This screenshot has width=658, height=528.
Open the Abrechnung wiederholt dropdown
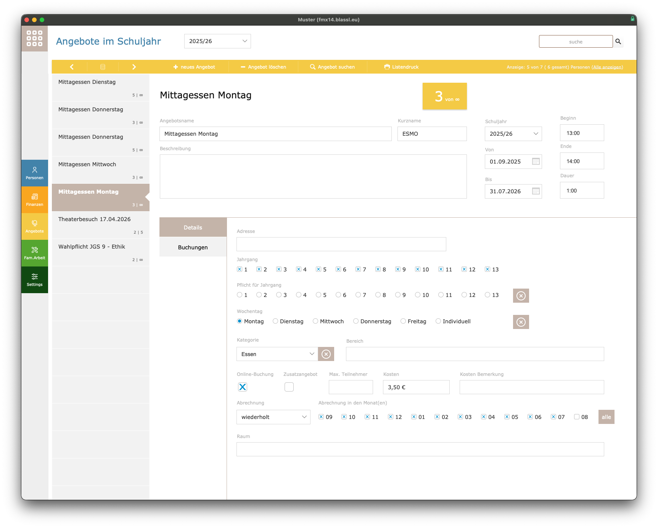(273, 417)
